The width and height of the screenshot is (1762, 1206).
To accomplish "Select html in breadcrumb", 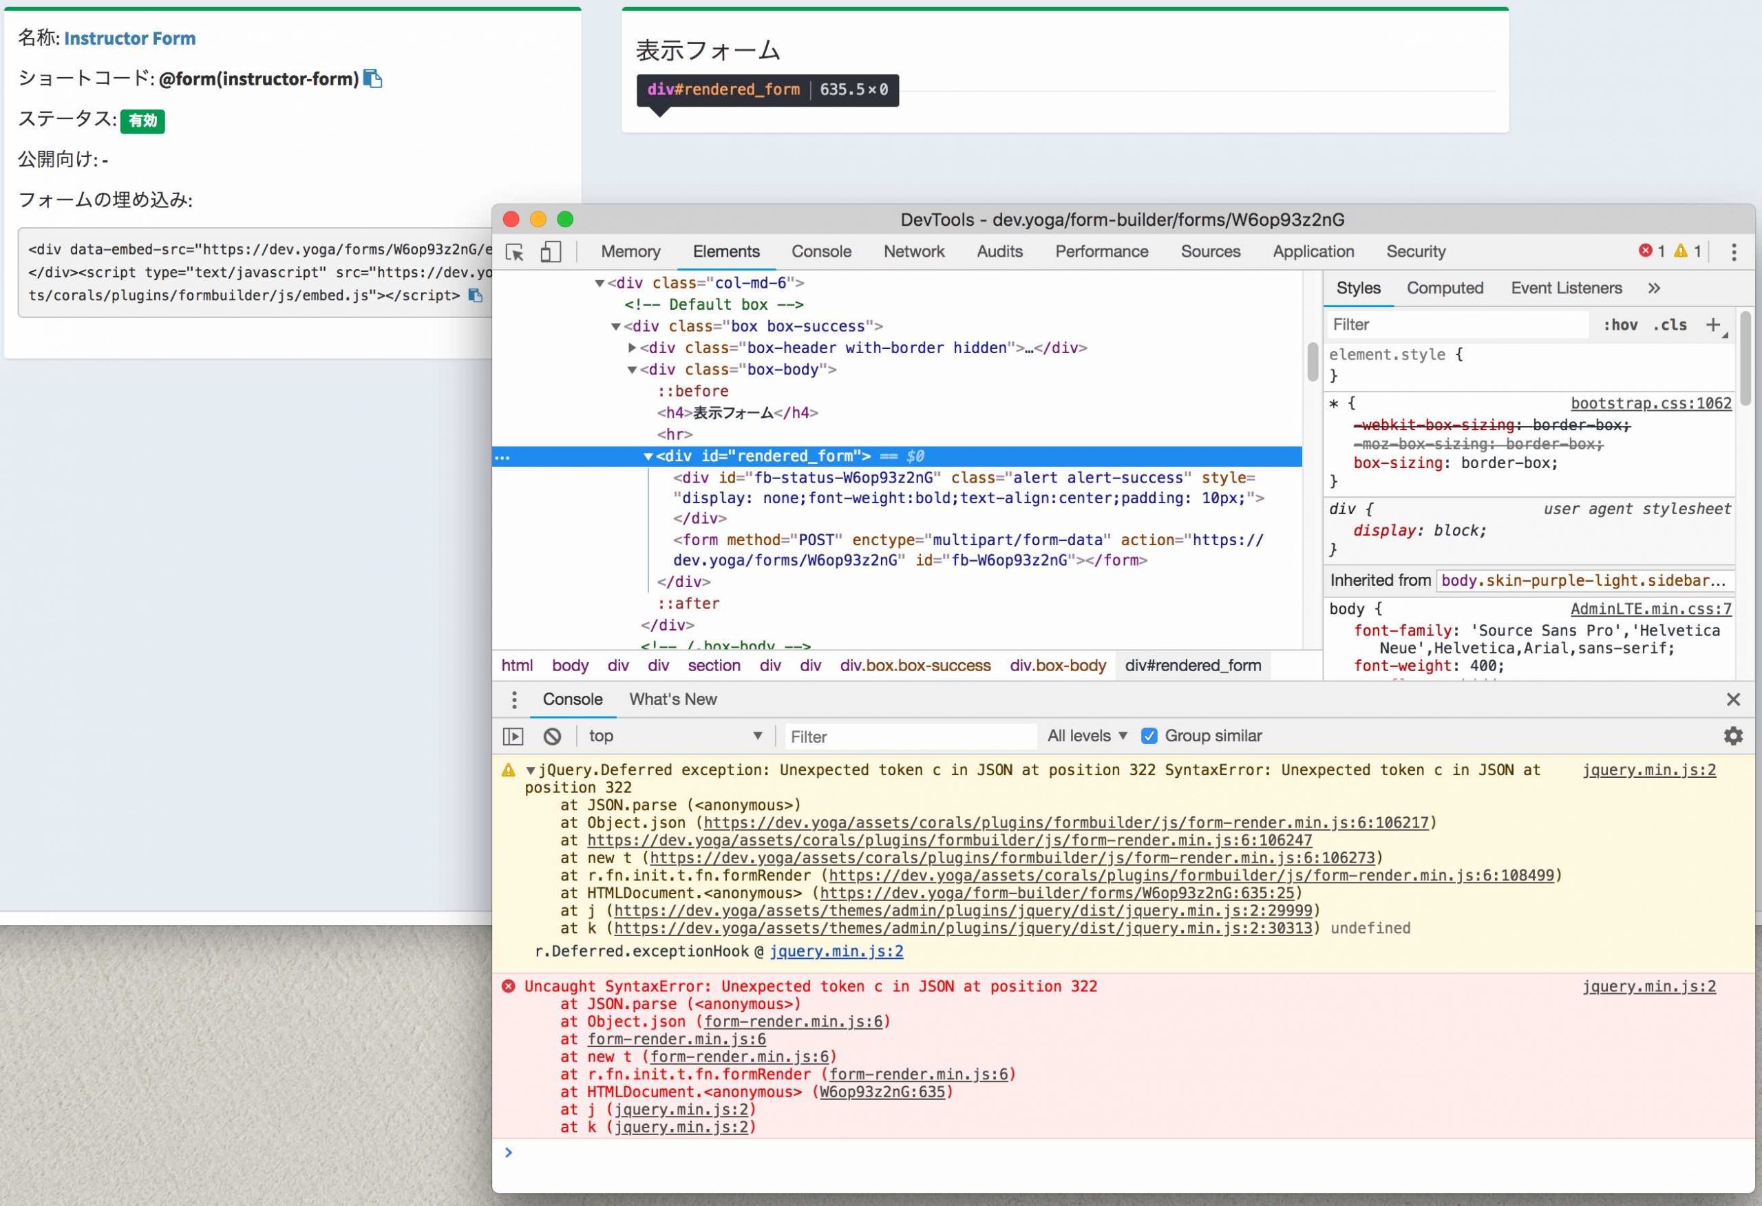I will tap(516, 666).
